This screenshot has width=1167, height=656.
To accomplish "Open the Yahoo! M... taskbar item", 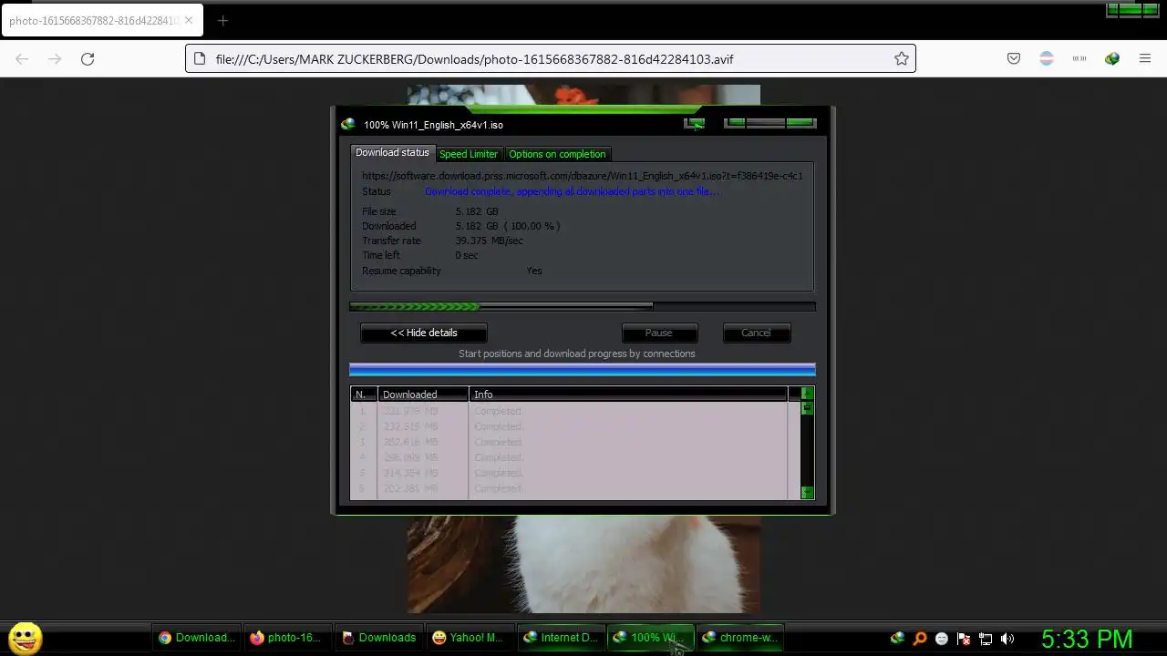I will tap(469, 638).
